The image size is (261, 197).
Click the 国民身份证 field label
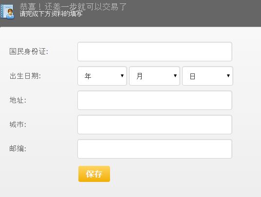29,52
